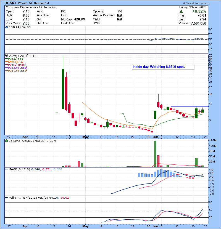Click the green up-arrow change indicator
Image resolution: width=221 pixels, height=229 pixels.
[x=181, y=11]
